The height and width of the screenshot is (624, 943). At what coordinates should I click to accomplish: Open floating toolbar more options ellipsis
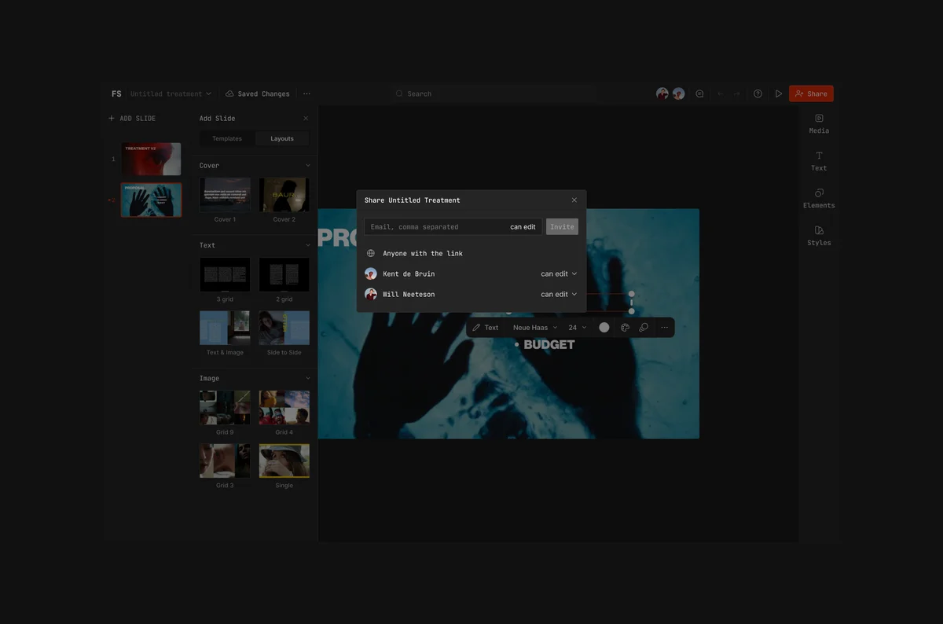[x=664, y=328]
